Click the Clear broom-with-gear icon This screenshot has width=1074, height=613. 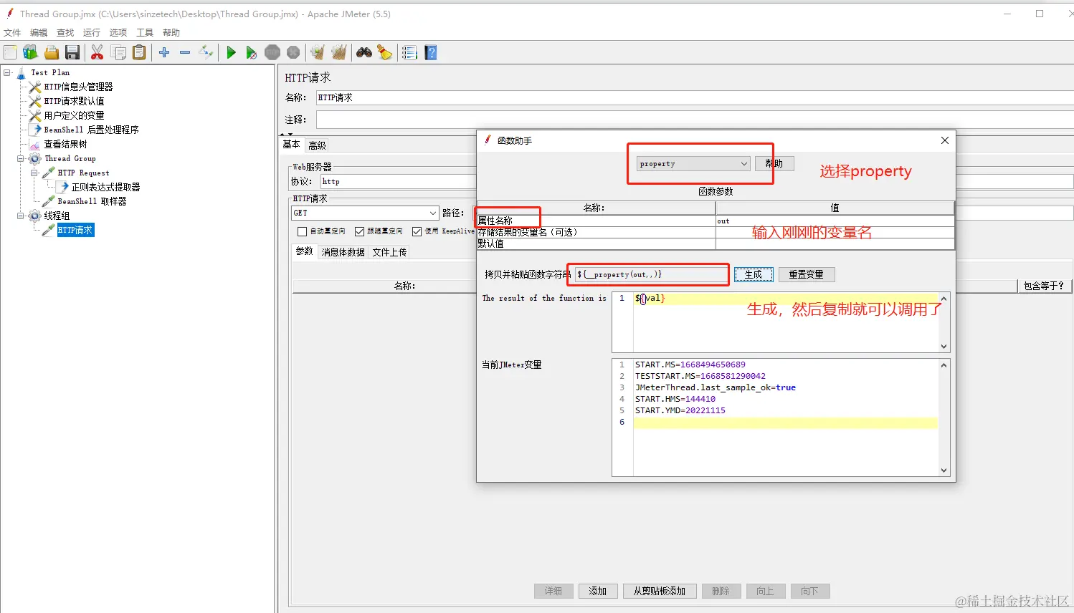coord(318,52)
